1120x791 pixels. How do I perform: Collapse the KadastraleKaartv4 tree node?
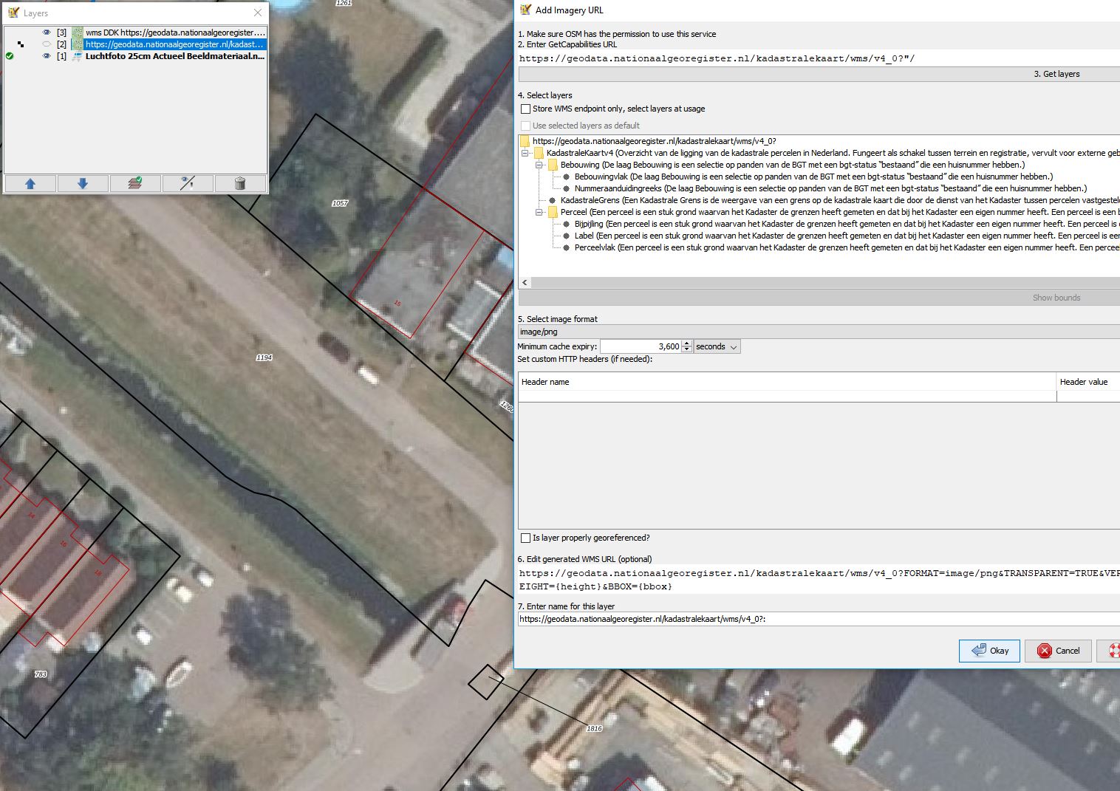coord(525,153)
